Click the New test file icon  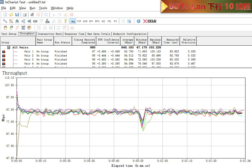coord(5,15)
